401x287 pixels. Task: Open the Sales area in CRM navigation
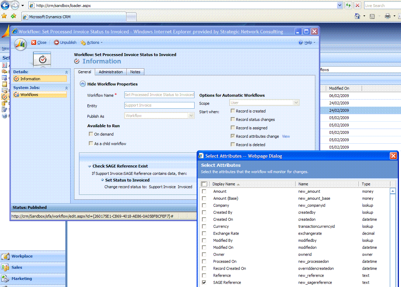coord(33,267)
